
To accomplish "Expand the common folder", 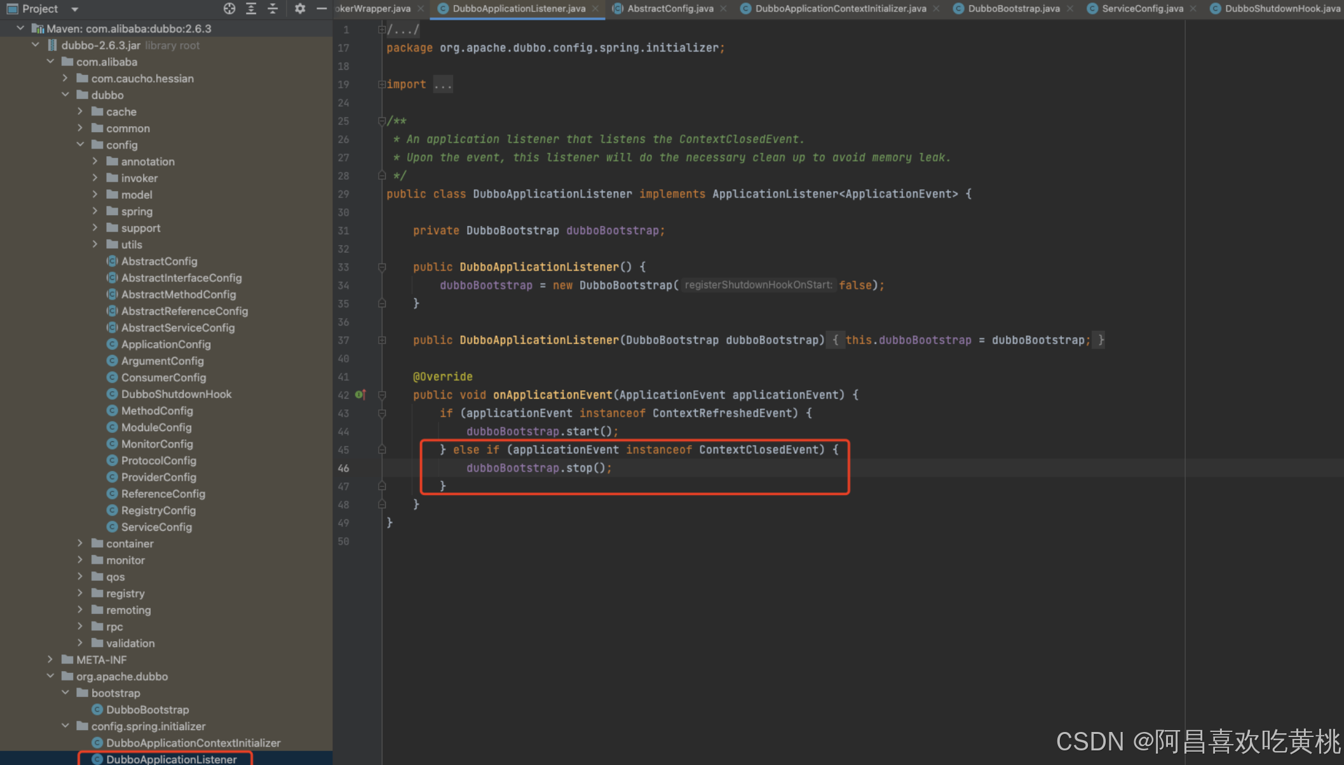I will [x=80, y=128].
